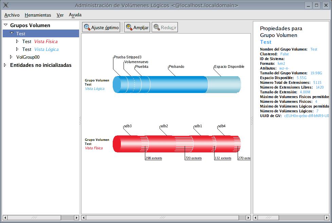The image size is (332, 223).
Task: Open the Archivo menu
Action: pos(12,15)
